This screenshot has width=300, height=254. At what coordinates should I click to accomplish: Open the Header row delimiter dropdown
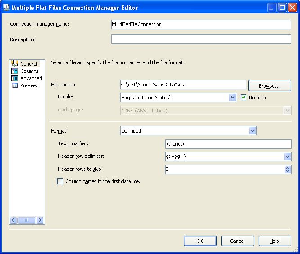(x=287, y=157)
